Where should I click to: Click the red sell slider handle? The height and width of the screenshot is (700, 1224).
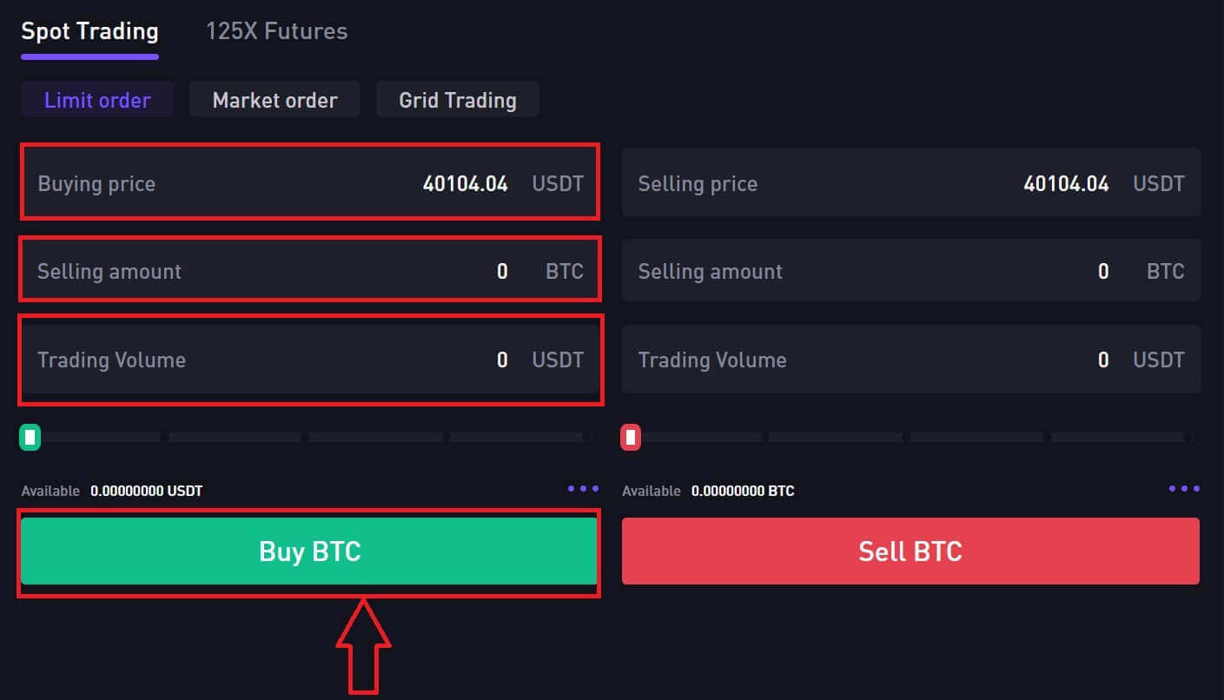click(x=629, y=437)
